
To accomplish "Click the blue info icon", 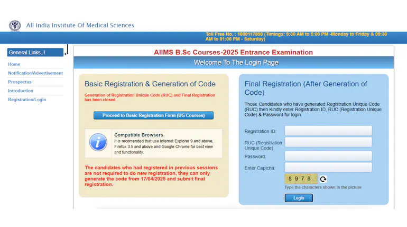I will click(98, 142).
